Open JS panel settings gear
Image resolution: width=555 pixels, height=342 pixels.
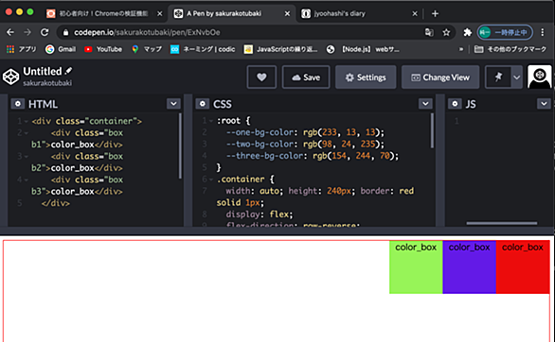(x=455, y=104)
